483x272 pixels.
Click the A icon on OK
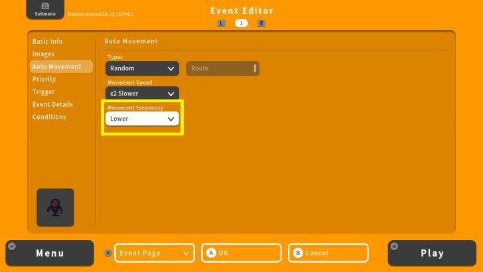[x=211, y=253]
